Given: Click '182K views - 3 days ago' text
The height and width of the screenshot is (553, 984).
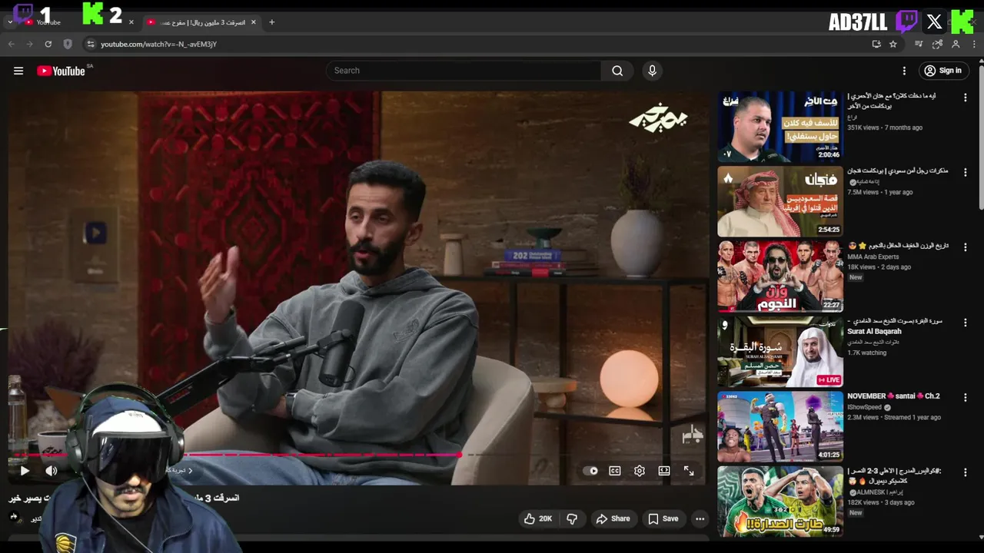Looking at the screenshot, I should pyautogui.click(x=881, y=502).
